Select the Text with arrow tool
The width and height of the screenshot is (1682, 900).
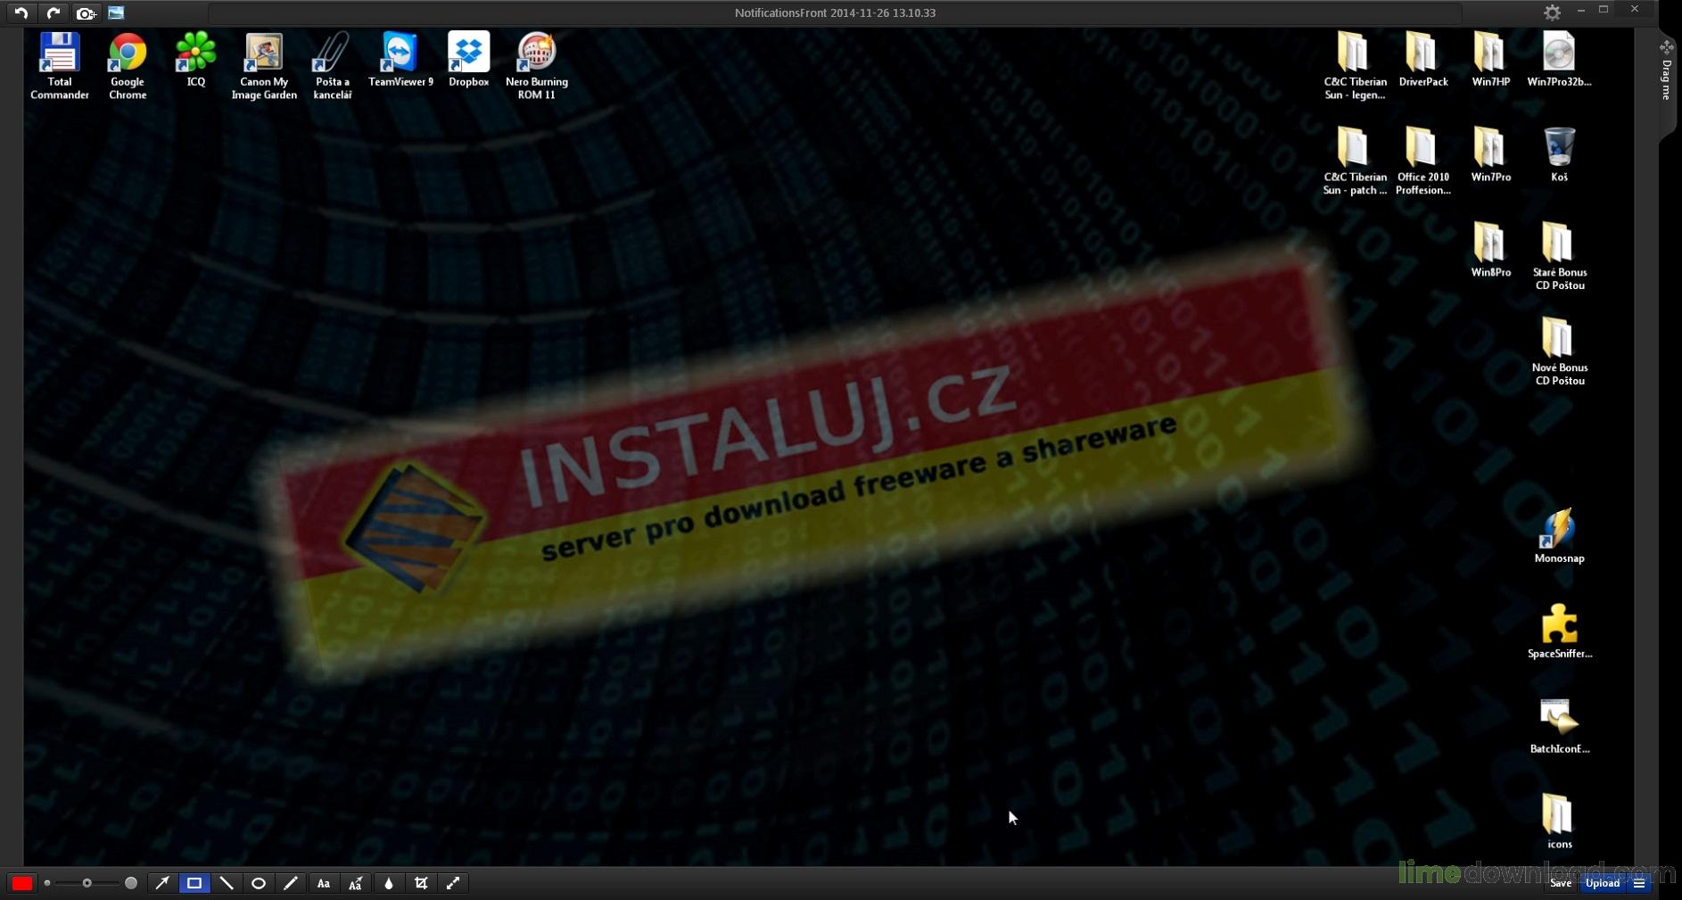pos(356,883)
